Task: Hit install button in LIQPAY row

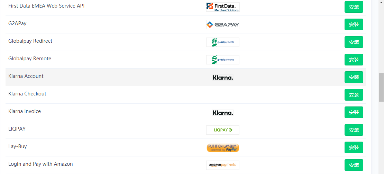Action: point(354,130)
